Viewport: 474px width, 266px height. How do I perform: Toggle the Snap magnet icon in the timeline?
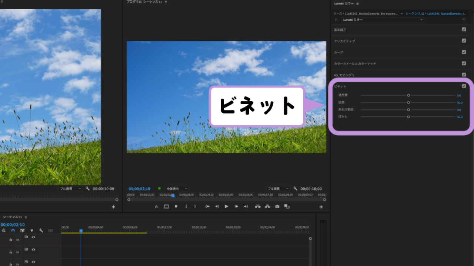(x=13, y=230)
